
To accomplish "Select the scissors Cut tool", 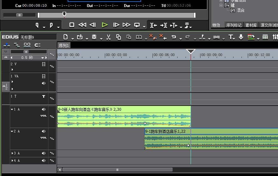I will [x=108, y=37].
